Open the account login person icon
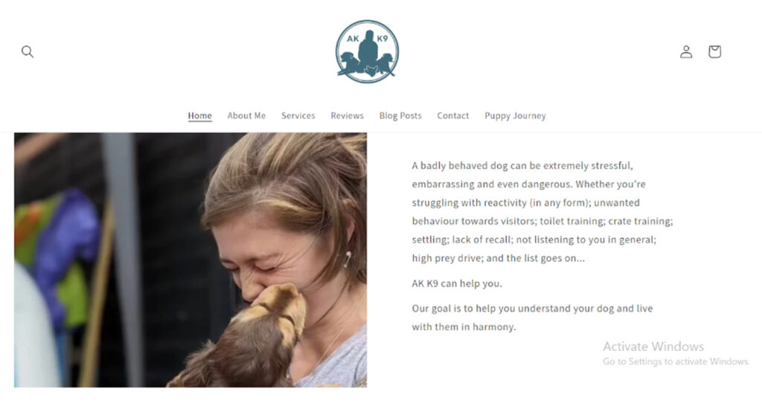 [685, 51]
